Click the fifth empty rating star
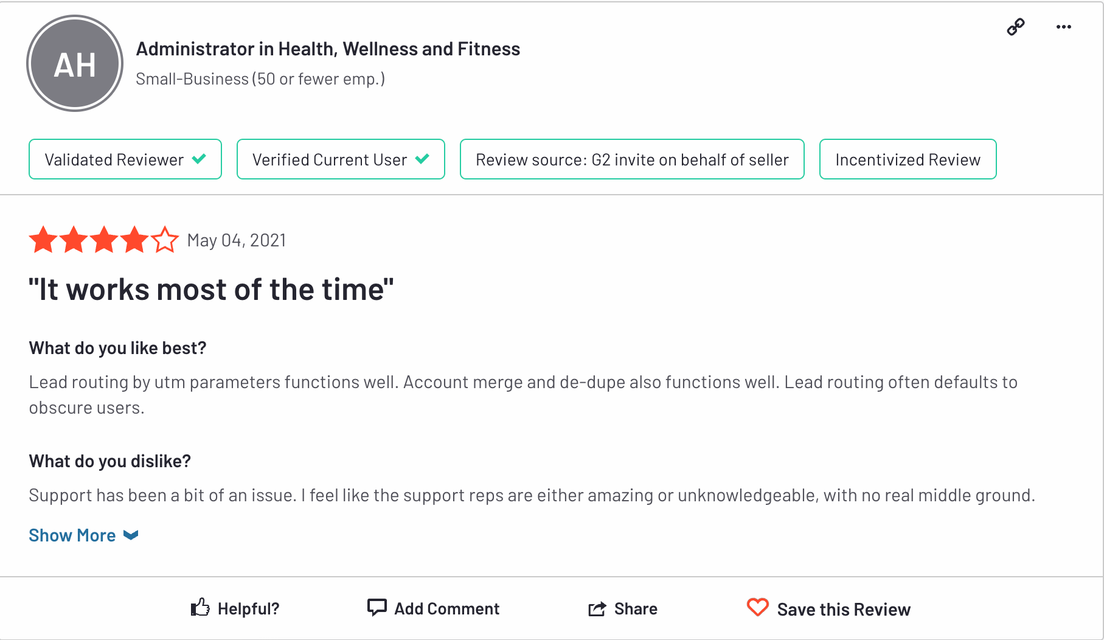The image size is (1104, 640). click(x=165, y=240)
